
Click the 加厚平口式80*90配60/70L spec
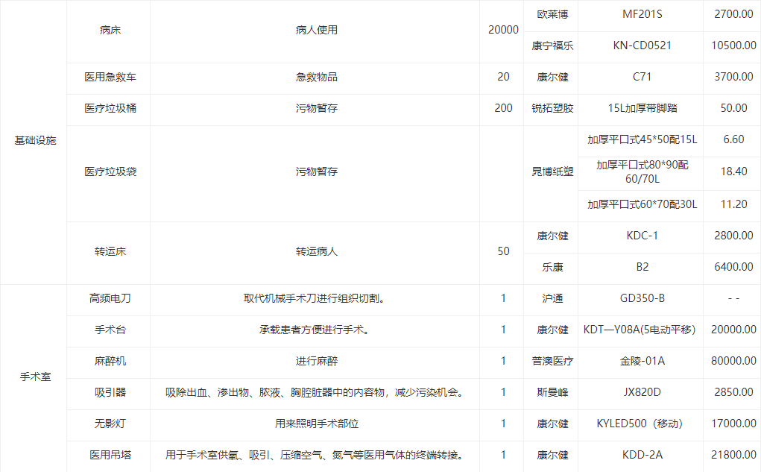(x=642, y=172)
